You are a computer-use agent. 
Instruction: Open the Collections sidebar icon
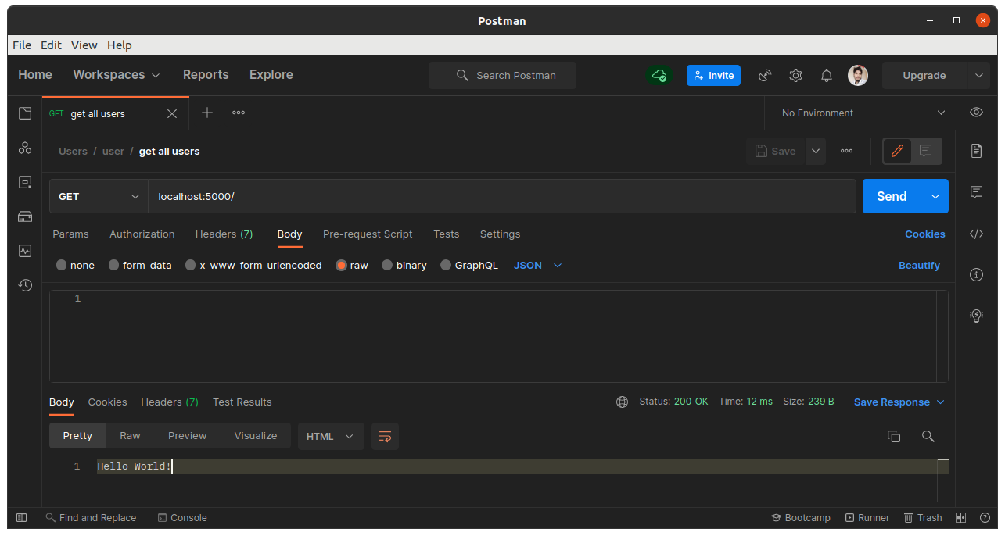(x=25, y=113)
